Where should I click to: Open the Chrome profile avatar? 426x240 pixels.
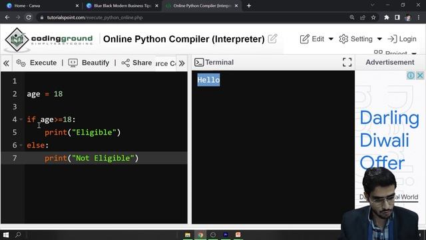407,18
